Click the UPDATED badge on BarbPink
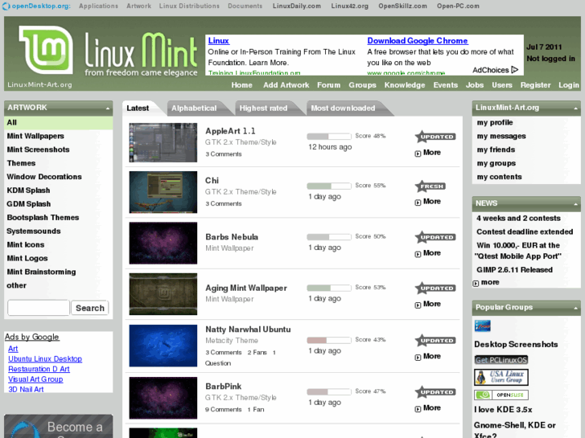Image resolution: width=585 pixels, height=438 pixels. point(435,392)
